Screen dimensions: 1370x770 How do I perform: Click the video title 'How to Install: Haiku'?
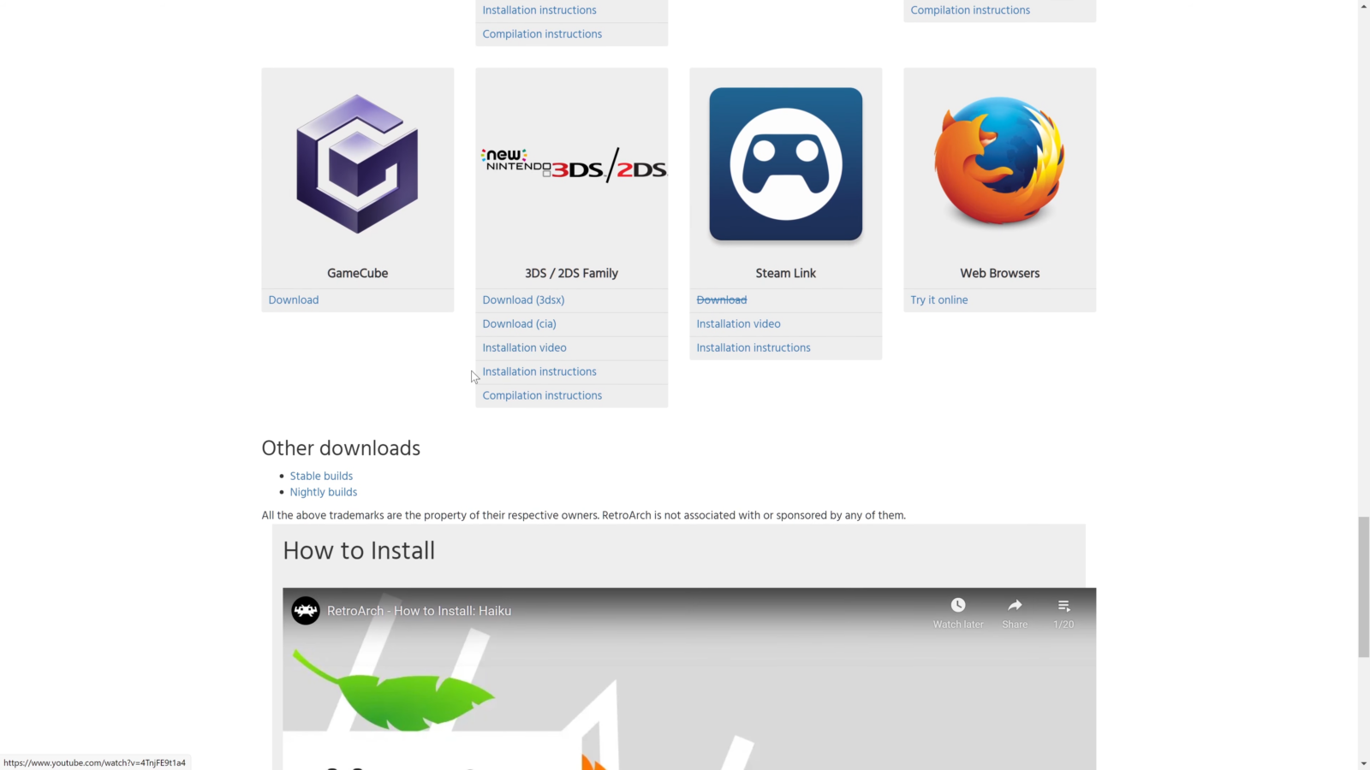(x=419, y=611)
